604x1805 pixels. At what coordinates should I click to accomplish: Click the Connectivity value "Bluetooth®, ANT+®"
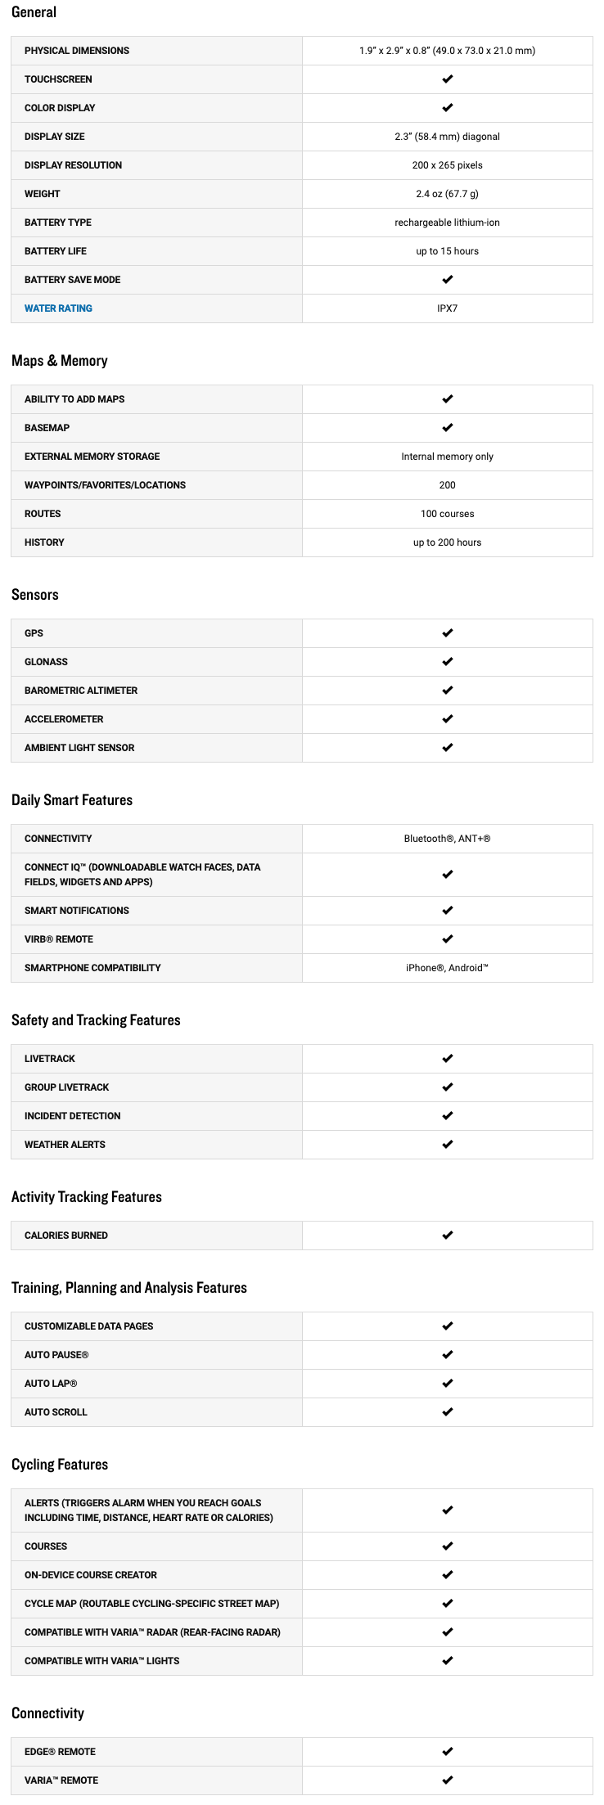(x=447, y=839)
